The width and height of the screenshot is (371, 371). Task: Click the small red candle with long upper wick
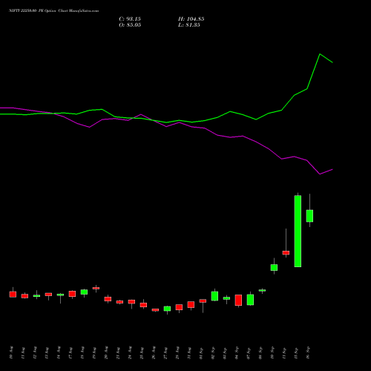[x=286, y=252]
